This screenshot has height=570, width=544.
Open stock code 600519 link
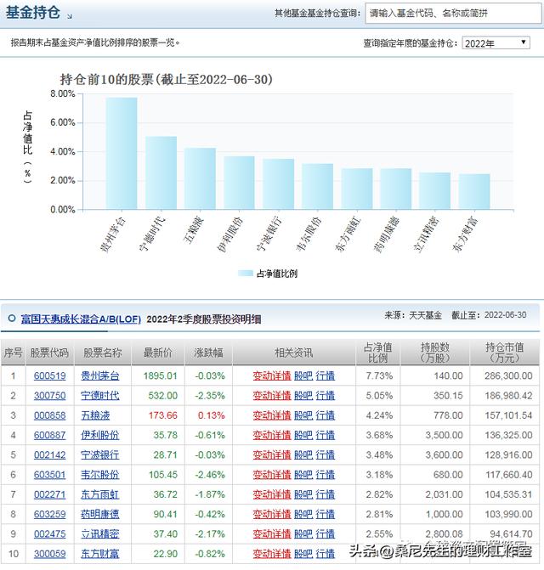pos(50,375)
